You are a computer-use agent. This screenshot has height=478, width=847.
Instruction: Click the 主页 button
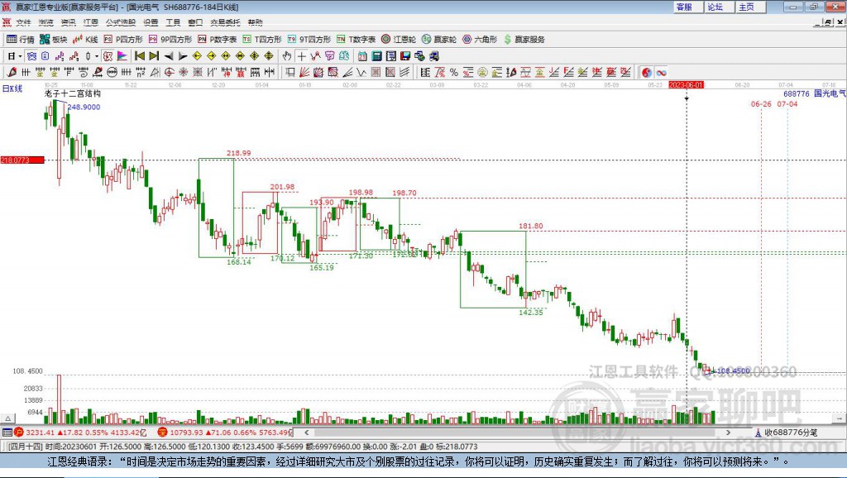coord(750,7)
